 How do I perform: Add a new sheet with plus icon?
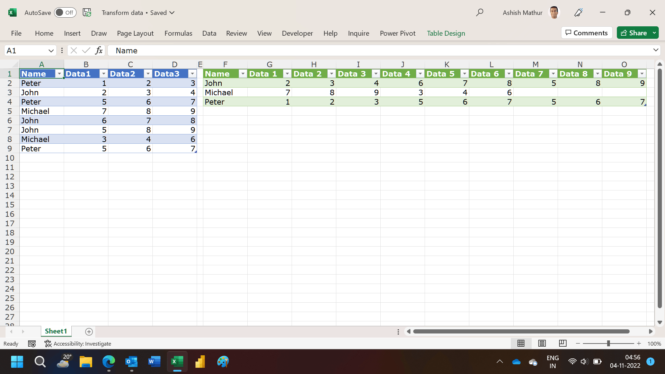coord(89,332)
